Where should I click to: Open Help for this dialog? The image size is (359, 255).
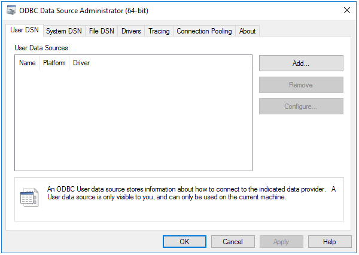[x=330, y=242]
